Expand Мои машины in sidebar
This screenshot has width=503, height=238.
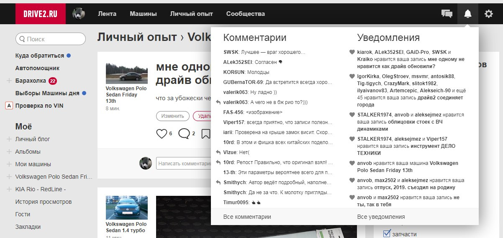(x=9, y=164)
